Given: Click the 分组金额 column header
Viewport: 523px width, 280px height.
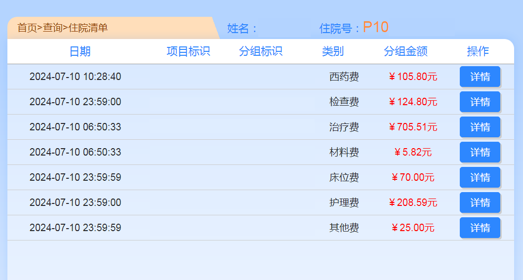Looking at the screenshot, I should 405,51.
